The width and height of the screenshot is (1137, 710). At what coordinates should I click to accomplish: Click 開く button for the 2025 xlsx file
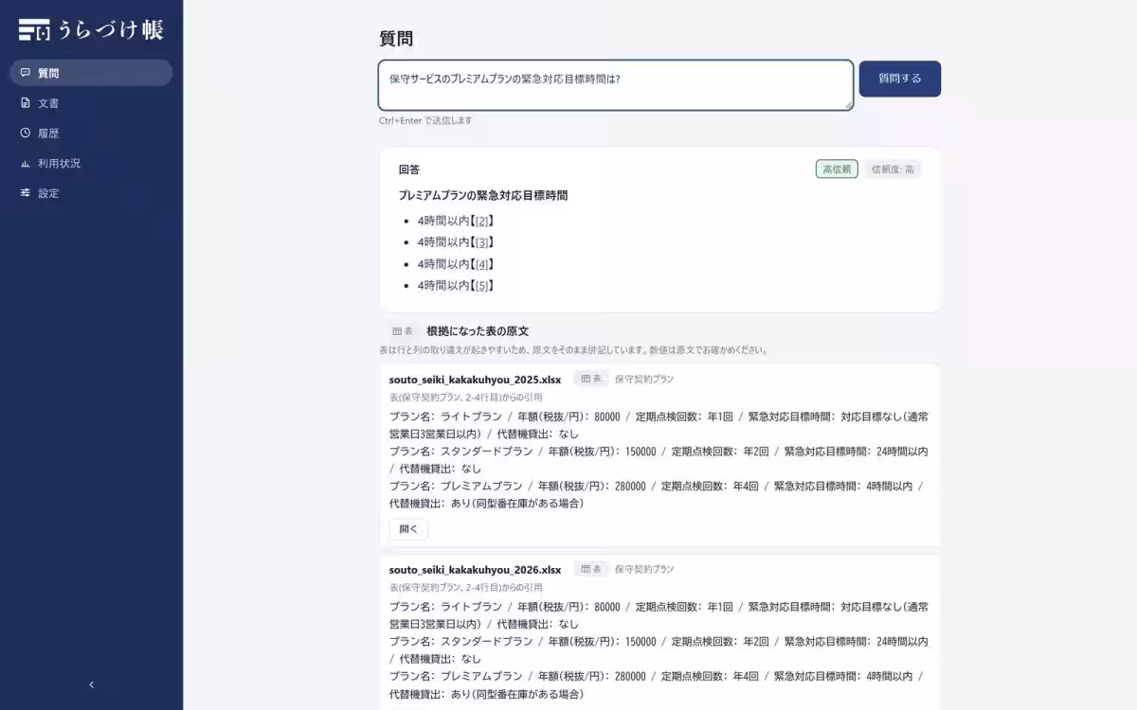coord(408,529)
